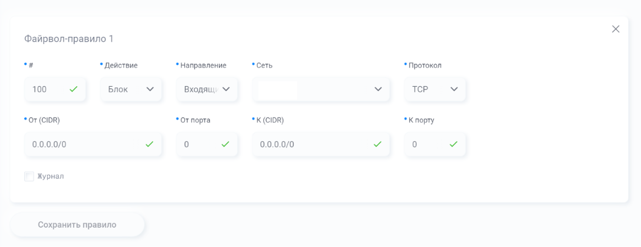Open the Действие dropdown showing Блок
641x247 pixels.
coord(131,89)
